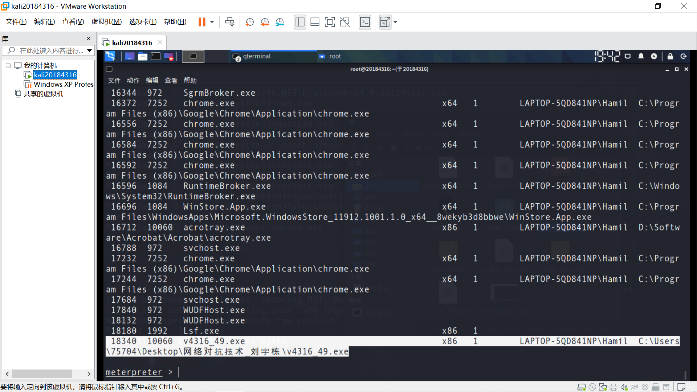The width and height of the screenshot is (697, 392).
Task: Toggle thumbnail bar view button
Action: (x=315, y=22)
